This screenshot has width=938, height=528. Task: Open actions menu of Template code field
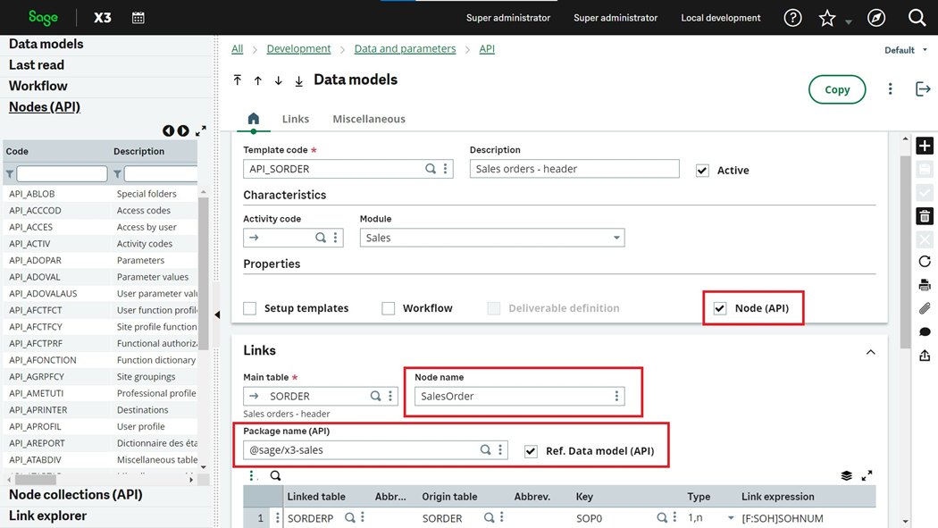click(x=445, y=169)
